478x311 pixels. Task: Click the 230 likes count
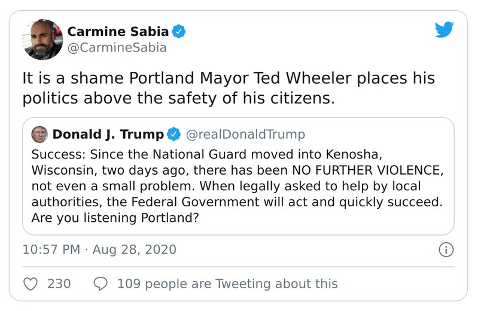[x=59, y=283]
